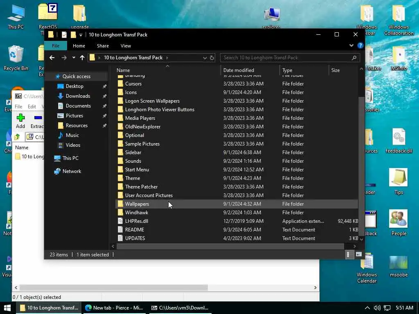Switch to 7-Zip taskbar button
This screenshot has height=314, width=419.
tap(180, 308)
